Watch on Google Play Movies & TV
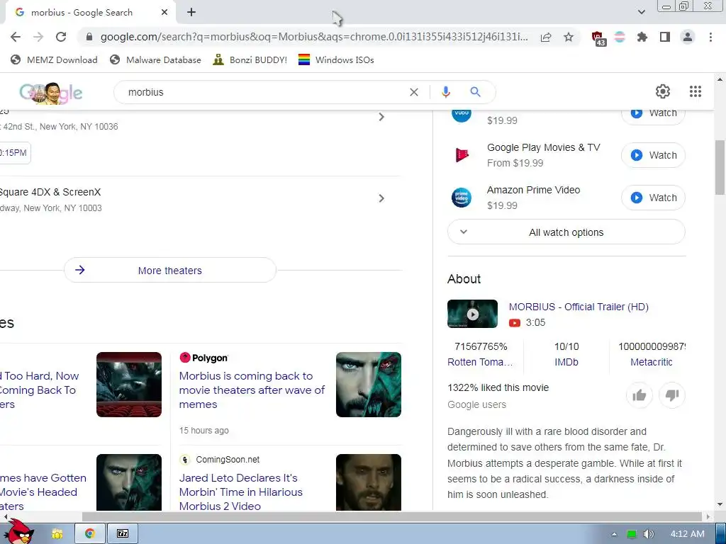726x544 pixels. 653,155
